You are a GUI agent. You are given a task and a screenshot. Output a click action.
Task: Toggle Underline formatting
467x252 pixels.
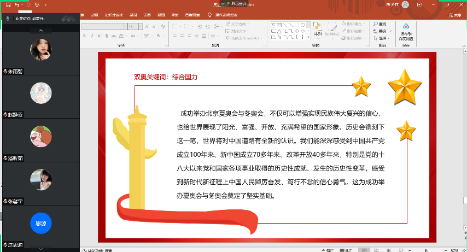point(98,36)
